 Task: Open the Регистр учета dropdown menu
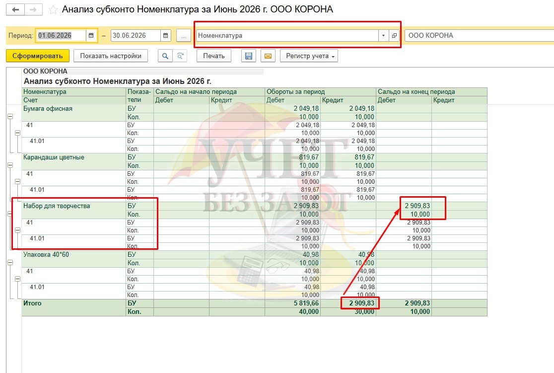pos(309,56)
